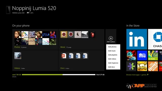This screenshot has height=91, width=162.
Task: Open the video thumbnail in Videos
Action: 18,56
